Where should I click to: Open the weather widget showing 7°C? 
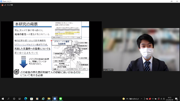tap(131, 99)
